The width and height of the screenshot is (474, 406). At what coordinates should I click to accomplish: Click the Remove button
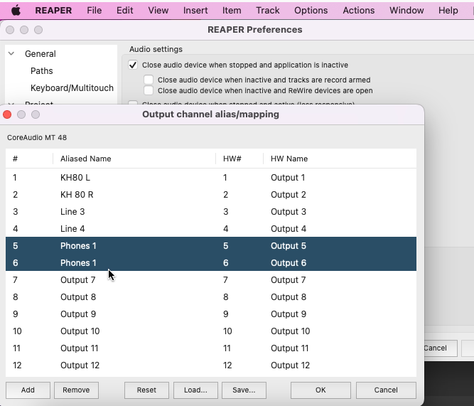76,390
